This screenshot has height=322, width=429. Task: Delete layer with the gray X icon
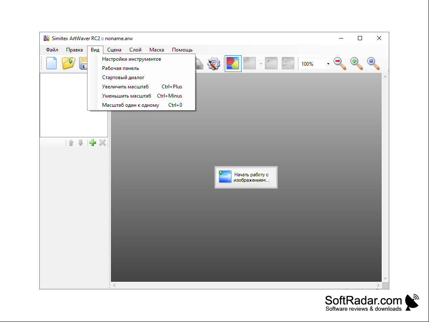click(102, 143)
